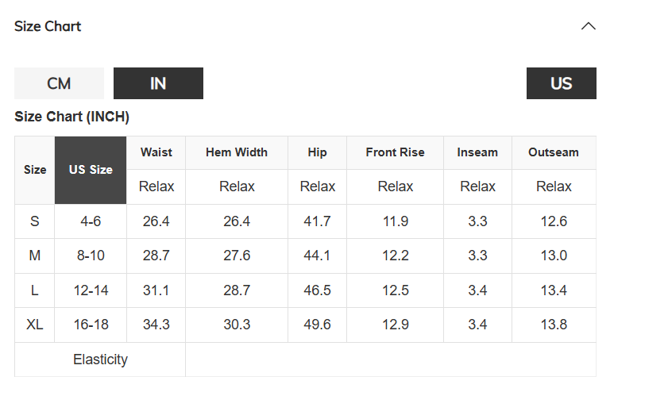The width and height of the screenshot is (668, 396).
Task: Click the Waist column header
Action: click(156, 152)
